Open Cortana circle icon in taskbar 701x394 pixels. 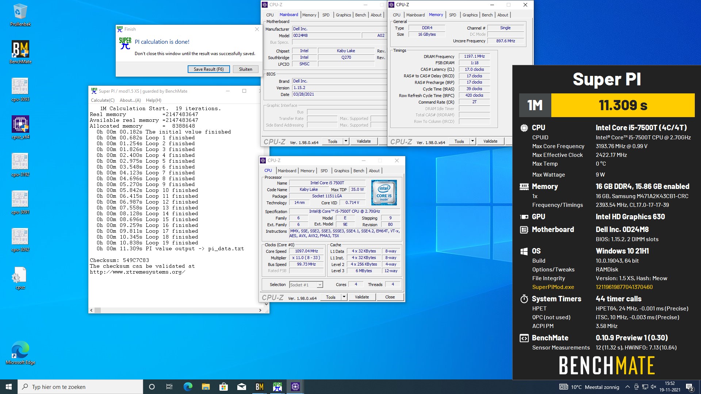click(x=152, y=387)
